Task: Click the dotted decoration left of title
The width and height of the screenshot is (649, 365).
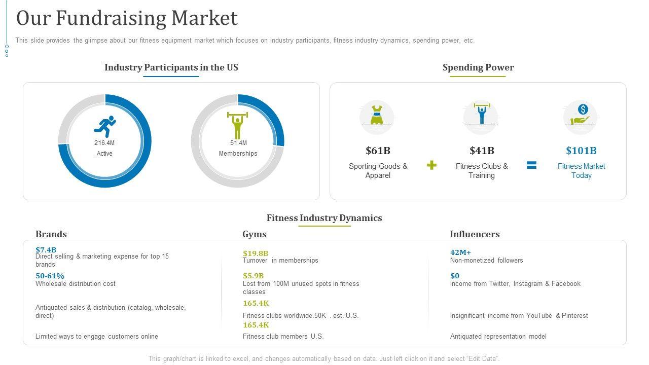Action: pyautogui.click(x=7, y=50)
